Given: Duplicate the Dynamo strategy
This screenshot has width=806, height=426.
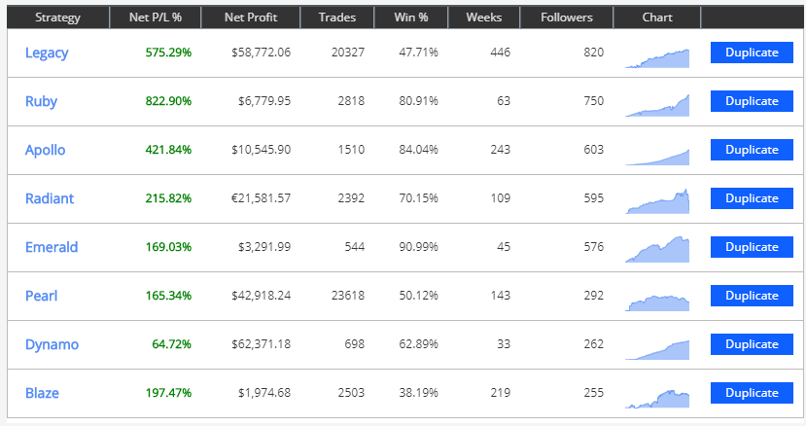Looking at the screenshot, I should pyautogui.click(x=752, y=344).
